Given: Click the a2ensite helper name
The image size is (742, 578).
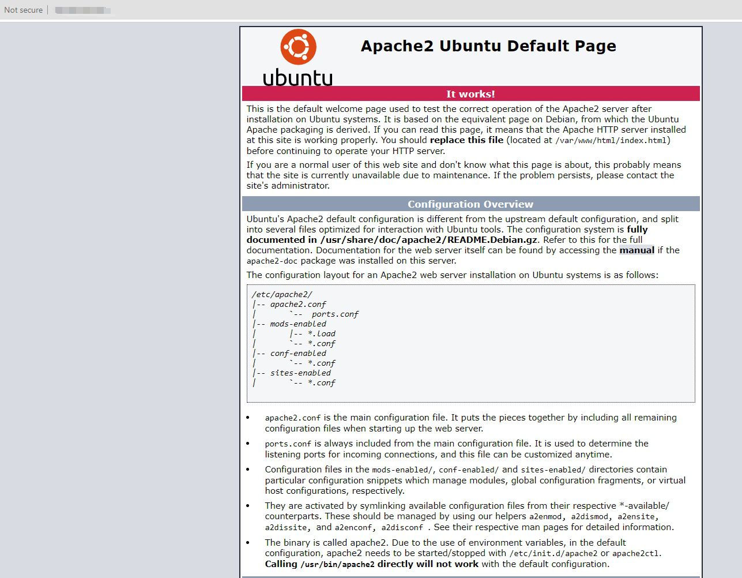Looking at the screenshot, I should click(636, 517).
